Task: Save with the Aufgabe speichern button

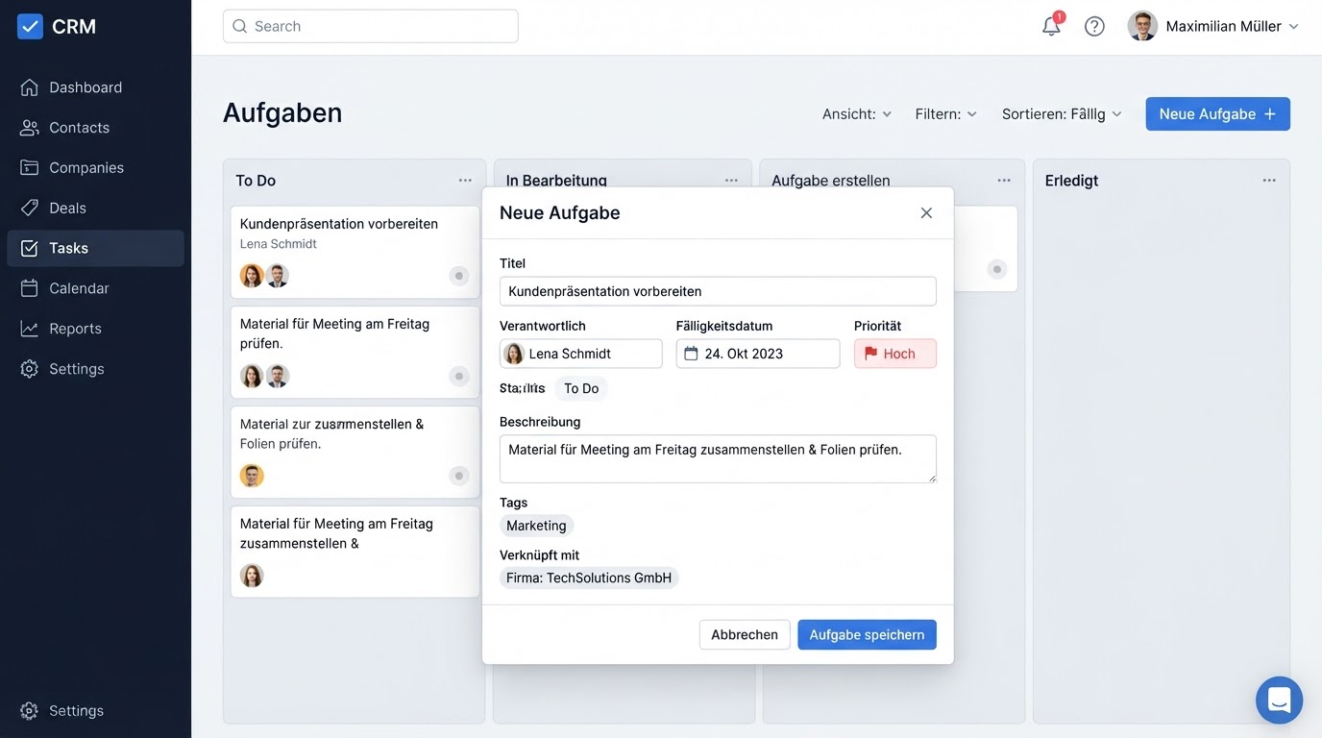Action: tap(867, 634)
